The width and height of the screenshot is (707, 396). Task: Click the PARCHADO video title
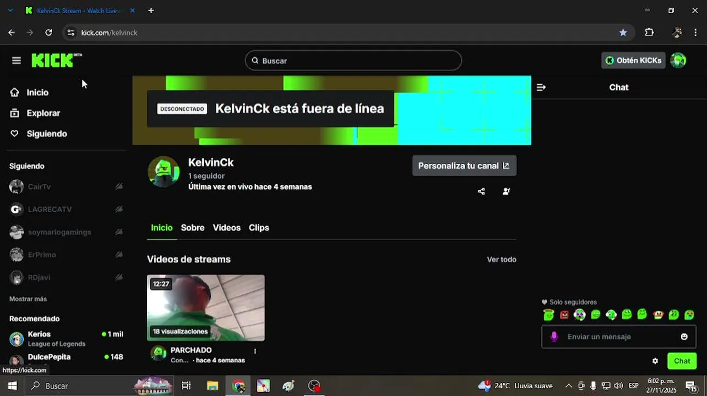191,350
